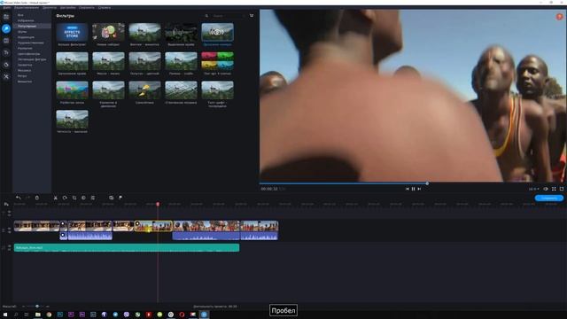Open the Titles tab in sidebar
The width and height of the screenshot is (567, 319).
click(x=6, y=53)
